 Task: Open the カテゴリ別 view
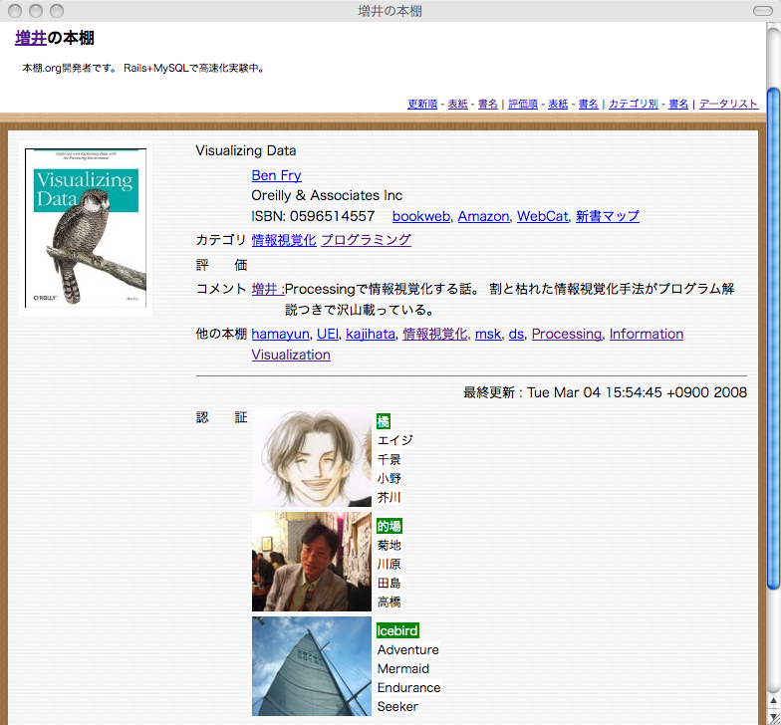[634, 104]
